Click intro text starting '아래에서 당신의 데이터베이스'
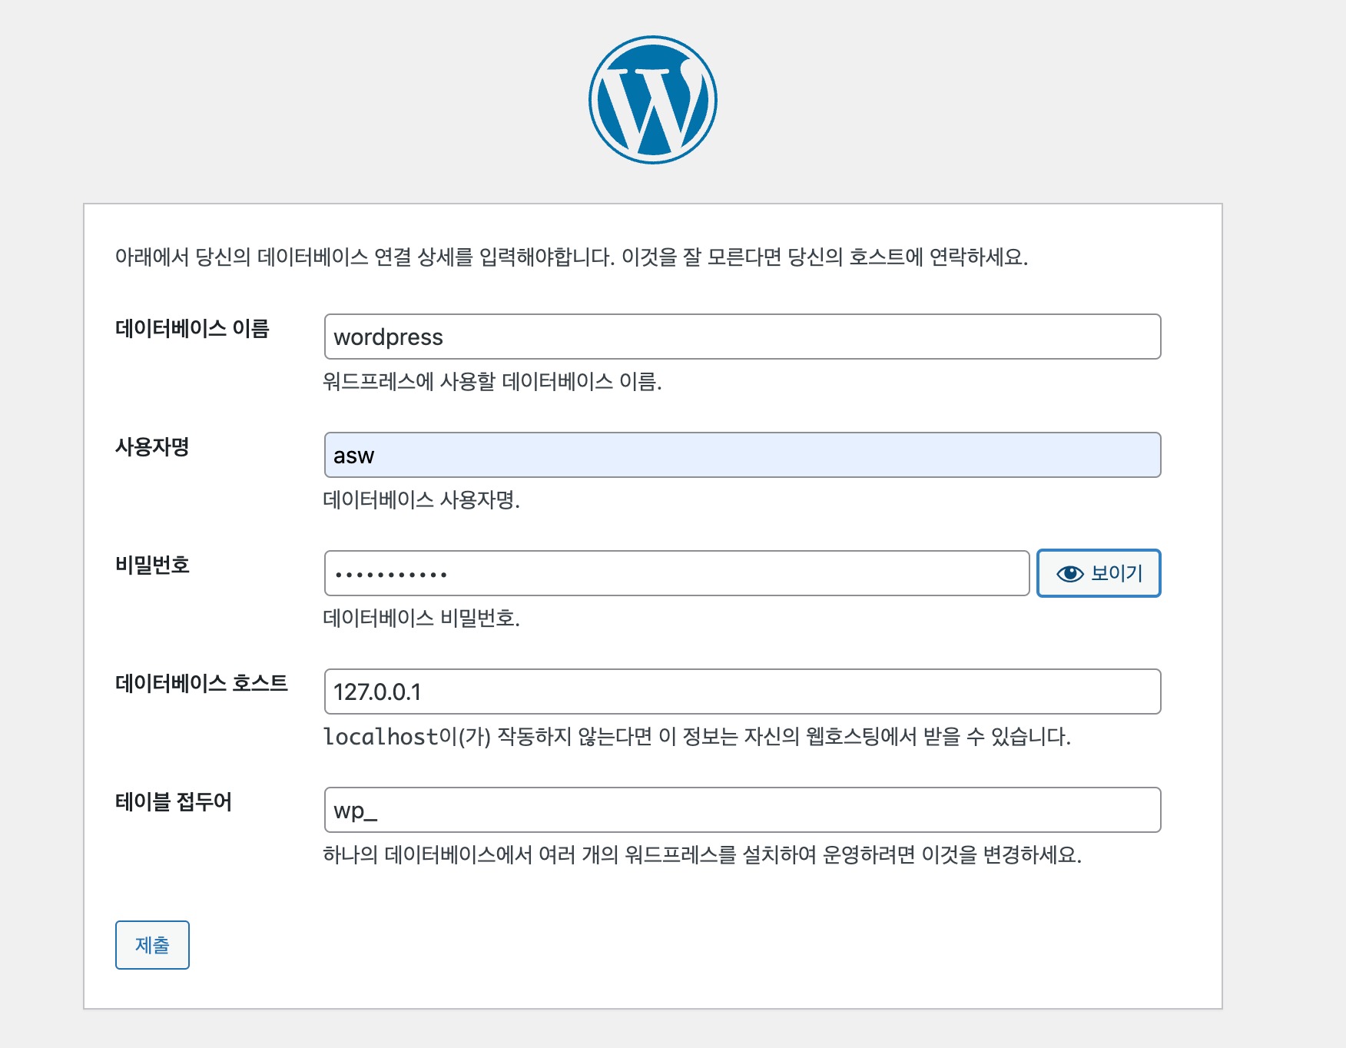The height and width of the screenshot is (1048, 1346). (572, 257)
